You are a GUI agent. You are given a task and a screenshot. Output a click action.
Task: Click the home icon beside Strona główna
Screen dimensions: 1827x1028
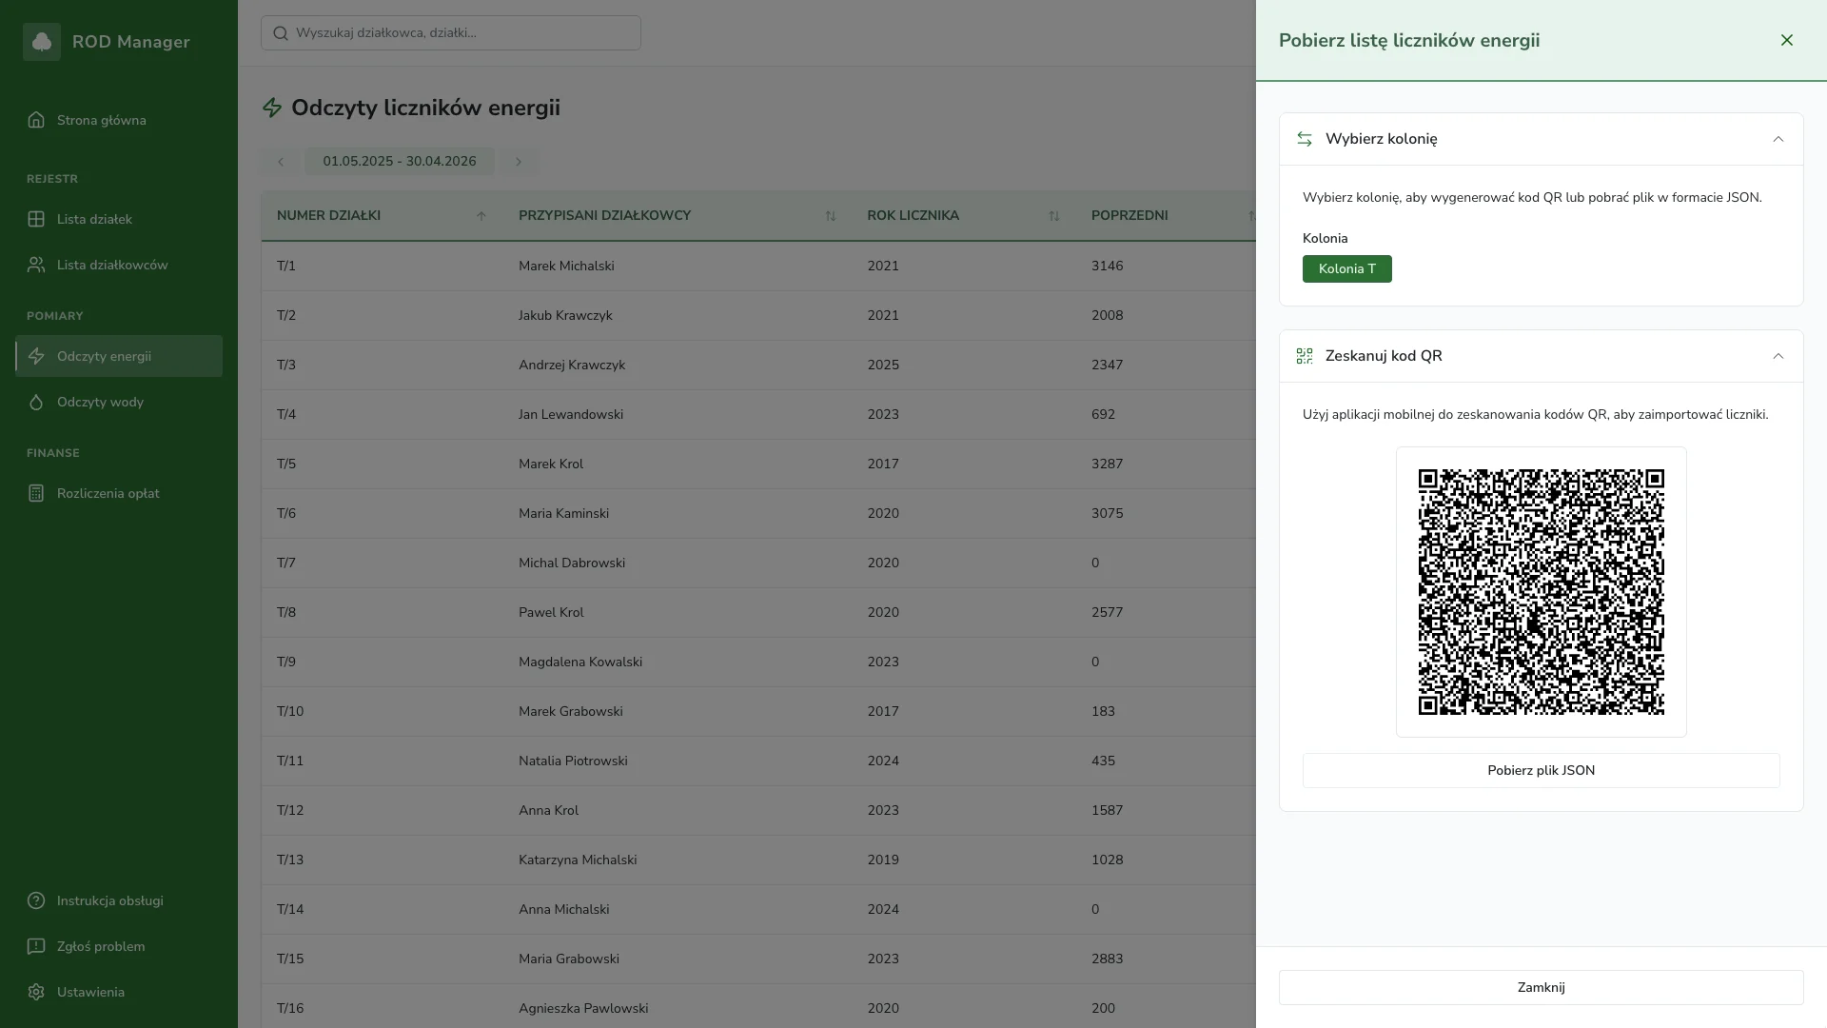pyautogui.click(x=36, y=120)
